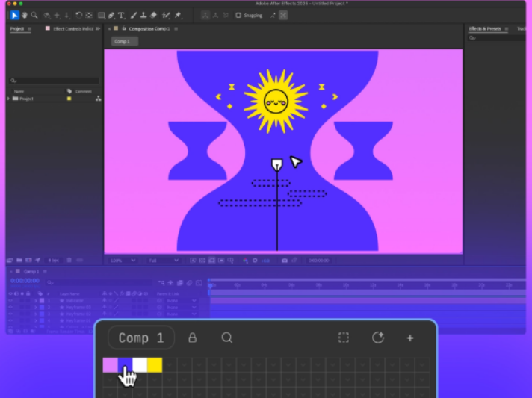Select the Type text tool
Viewport: 532px width, 398px height.
click(x=121, y=15)
